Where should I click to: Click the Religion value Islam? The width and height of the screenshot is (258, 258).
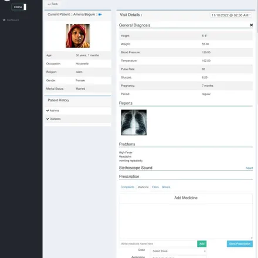79,72
